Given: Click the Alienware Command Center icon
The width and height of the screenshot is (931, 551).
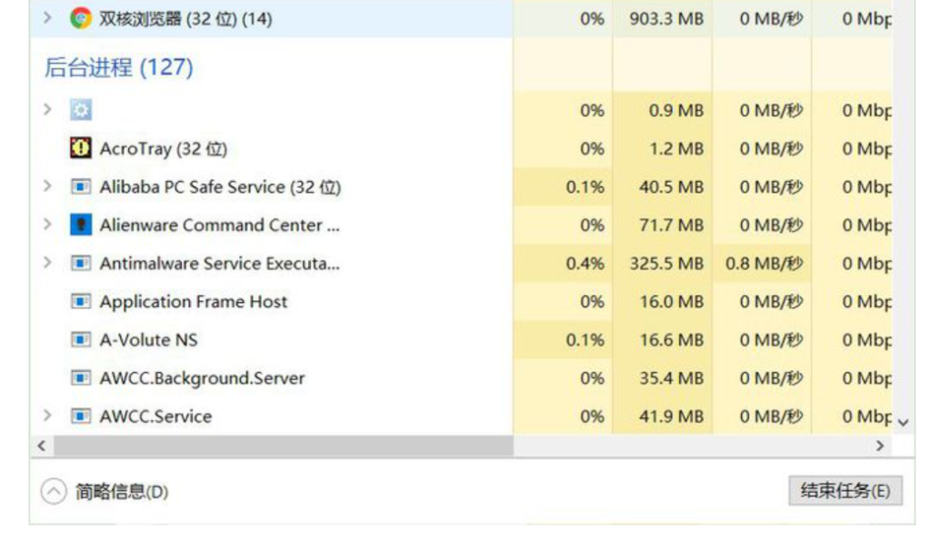Looking at the screenshot, I should tap(81, 225).
